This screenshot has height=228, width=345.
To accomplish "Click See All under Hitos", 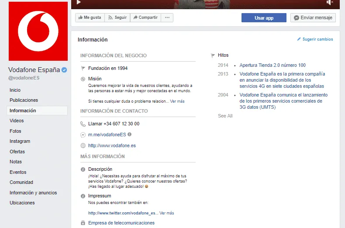I will pyautogui.click(x=225, y=116).
